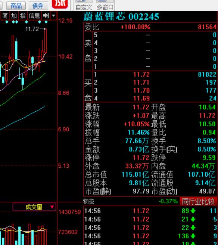Click the 信息 info toolbar button
Image resolution: width=218 pixels, height=245 pixels.
pyautogui.click(x=34, y=16)
